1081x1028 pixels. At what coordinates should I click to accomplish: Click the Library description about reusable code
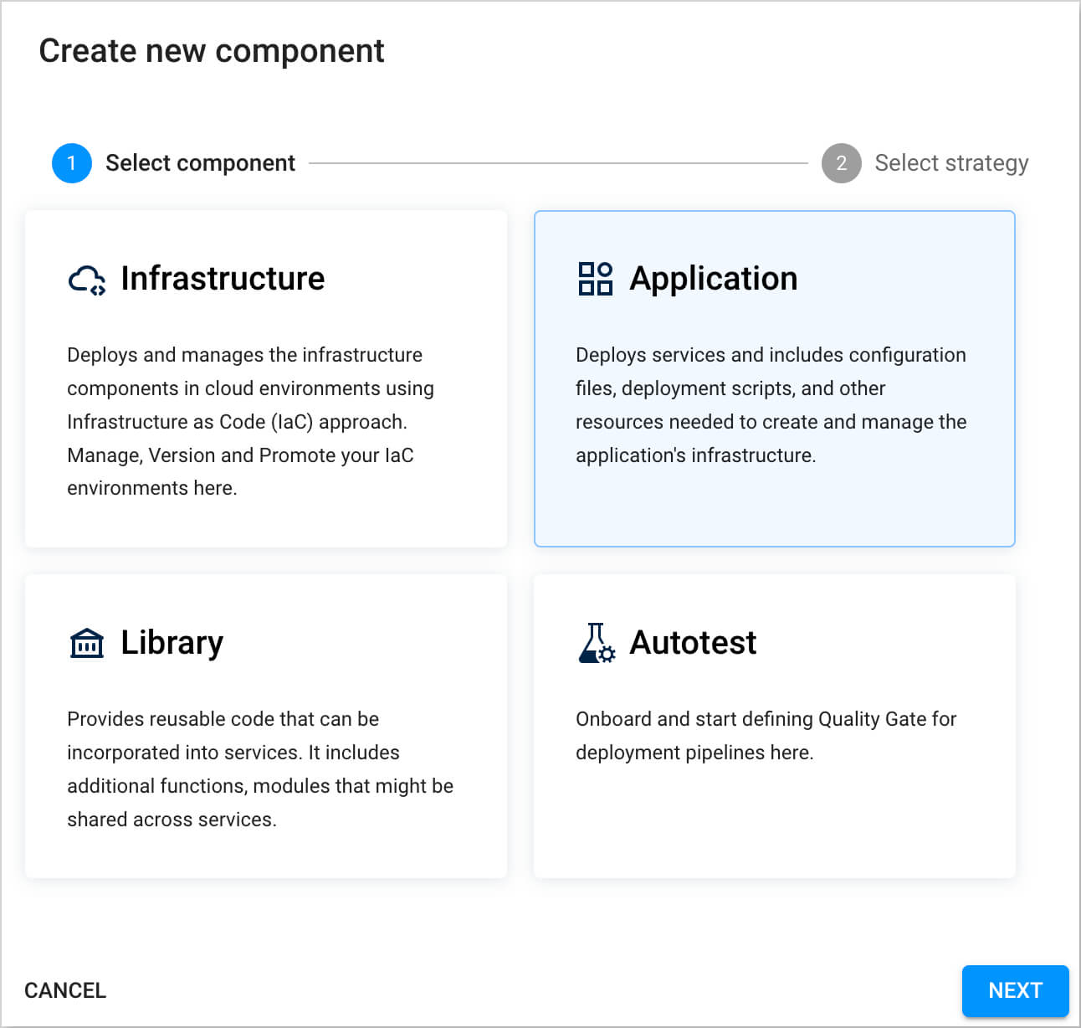point(259,768)
